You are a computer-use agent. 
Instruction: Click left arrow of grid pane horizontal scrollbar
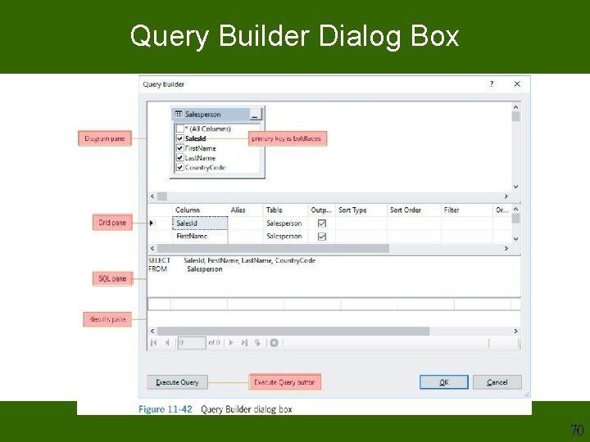(152, 249)
